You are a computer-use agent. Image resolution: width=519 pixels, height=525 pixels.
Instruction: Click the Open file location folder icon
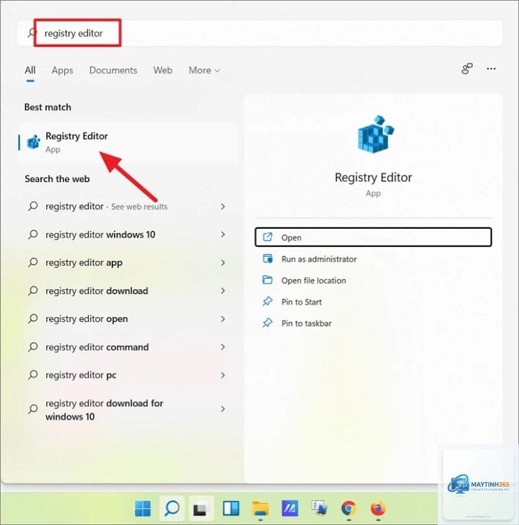(x=268, y=280)
